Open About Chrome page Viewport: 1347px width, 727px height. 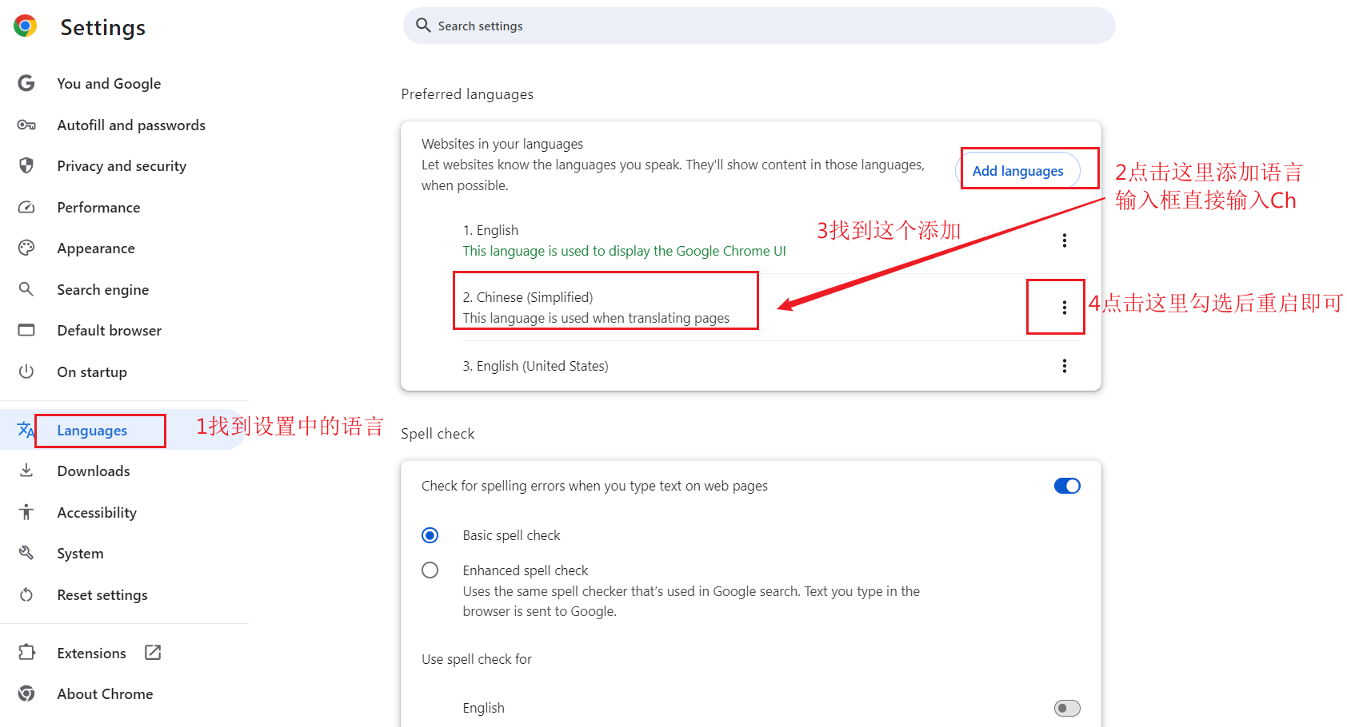point(105,693)
